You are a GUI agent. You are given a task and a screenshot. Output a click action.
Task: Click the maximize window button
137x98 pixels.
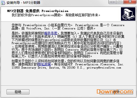point(120,2)
